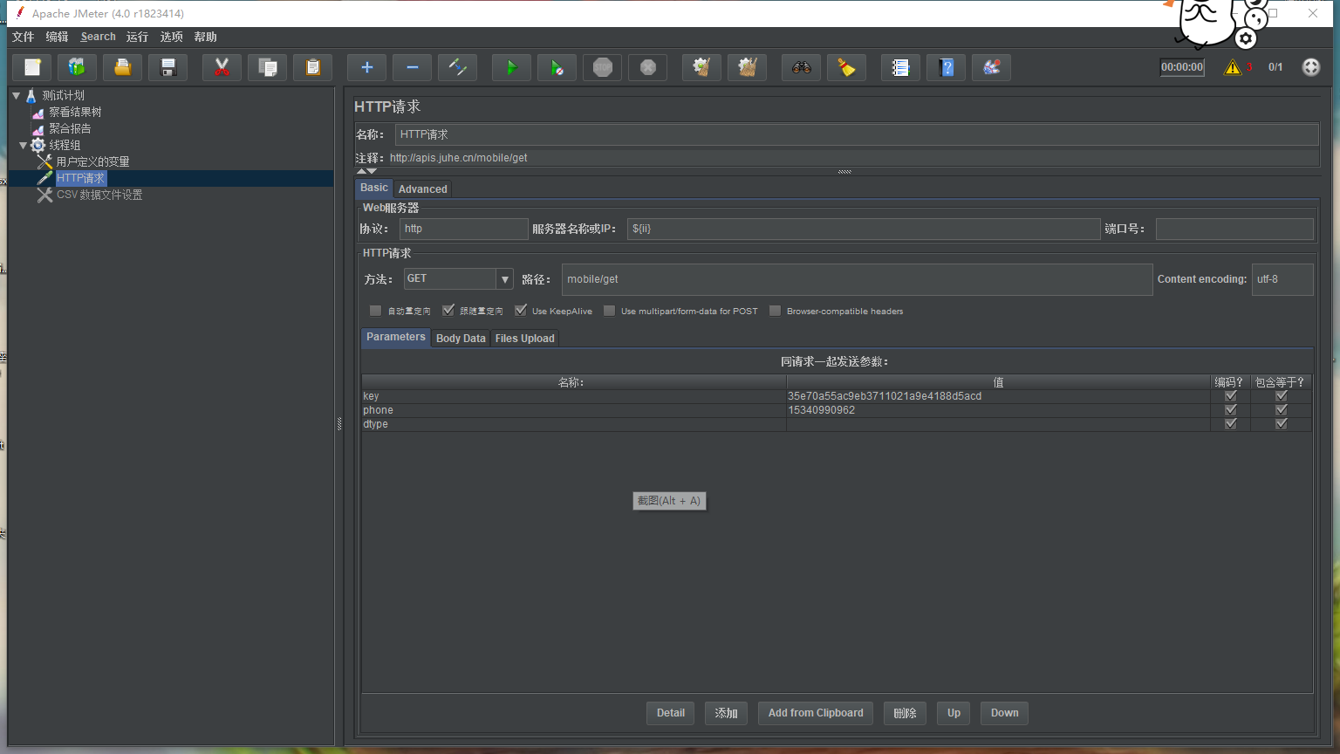Enable Browser-compatible headers checkbox
Image resolution: width=1340 pixels, height=754 pixels.
(x=775, y=311)
